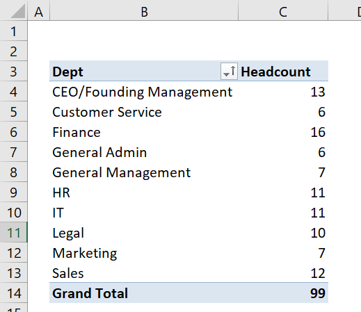Select the Marketing cell
361x312 pixels.
pyautogui.click(x=144, y=253)
